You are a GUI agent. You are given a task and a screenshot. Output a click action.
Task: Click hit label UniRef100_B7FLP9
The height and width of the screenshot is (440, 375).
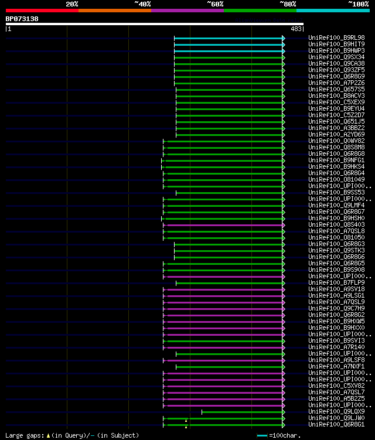(336, 283)
